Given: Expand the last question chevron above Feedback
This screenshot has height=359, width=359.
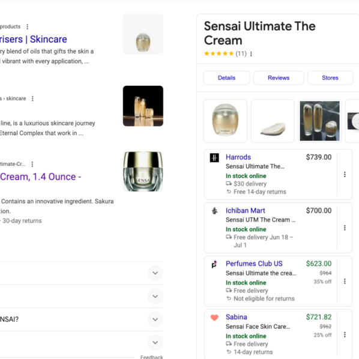Looking at the screenshot, I should click(x=155, y=343).
